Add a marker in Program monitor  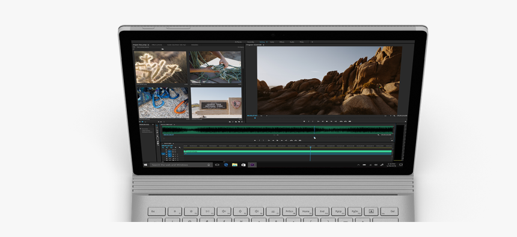304,122
